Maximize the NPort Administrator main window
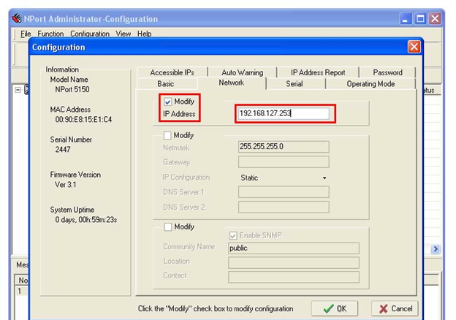The image size is (456, 320). coord(420,19)
